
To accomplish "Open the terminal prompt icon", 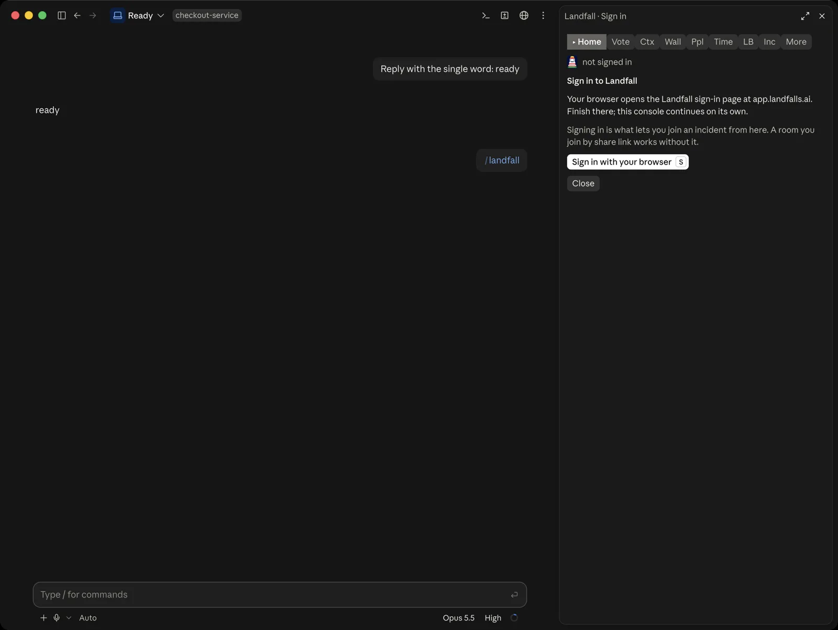I will pyautogui.click(x=486, y=16).
